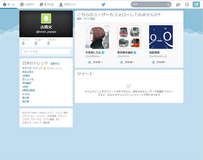Click the Twitter bird logo in header
This screenshot has height=160, width=203.
coord(103,4)
